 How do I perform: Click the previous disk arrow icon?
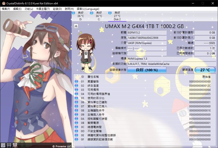pyautogui.click(x=75, y=26)
